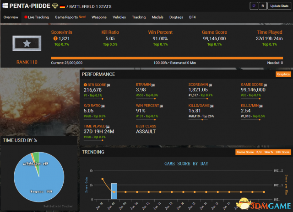Click the '#60,419 - Top 26%' rank text
The width and height of the screenshot is (293, 212).
pos(201,117)
